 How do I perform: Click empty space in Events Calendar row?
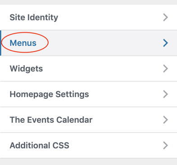pos(127,120)
